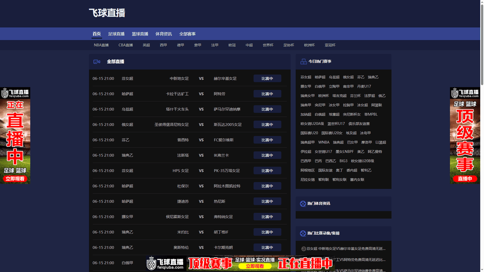Click 比赛中 for 奥斯特伦 vs 卡尔期克朗
The width and height of the screenshot is (484, 272).
(267, 247)
